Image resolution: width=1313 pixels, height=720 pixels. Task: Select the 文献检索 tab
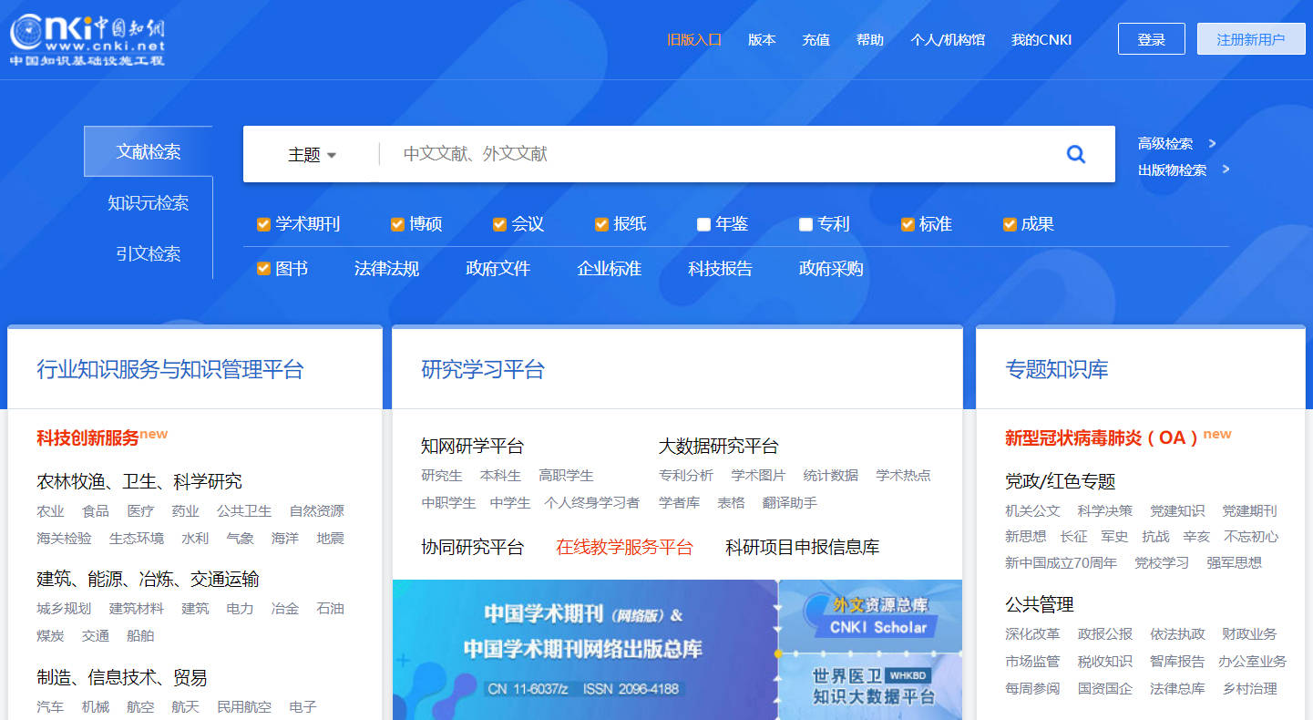(149, 151)
